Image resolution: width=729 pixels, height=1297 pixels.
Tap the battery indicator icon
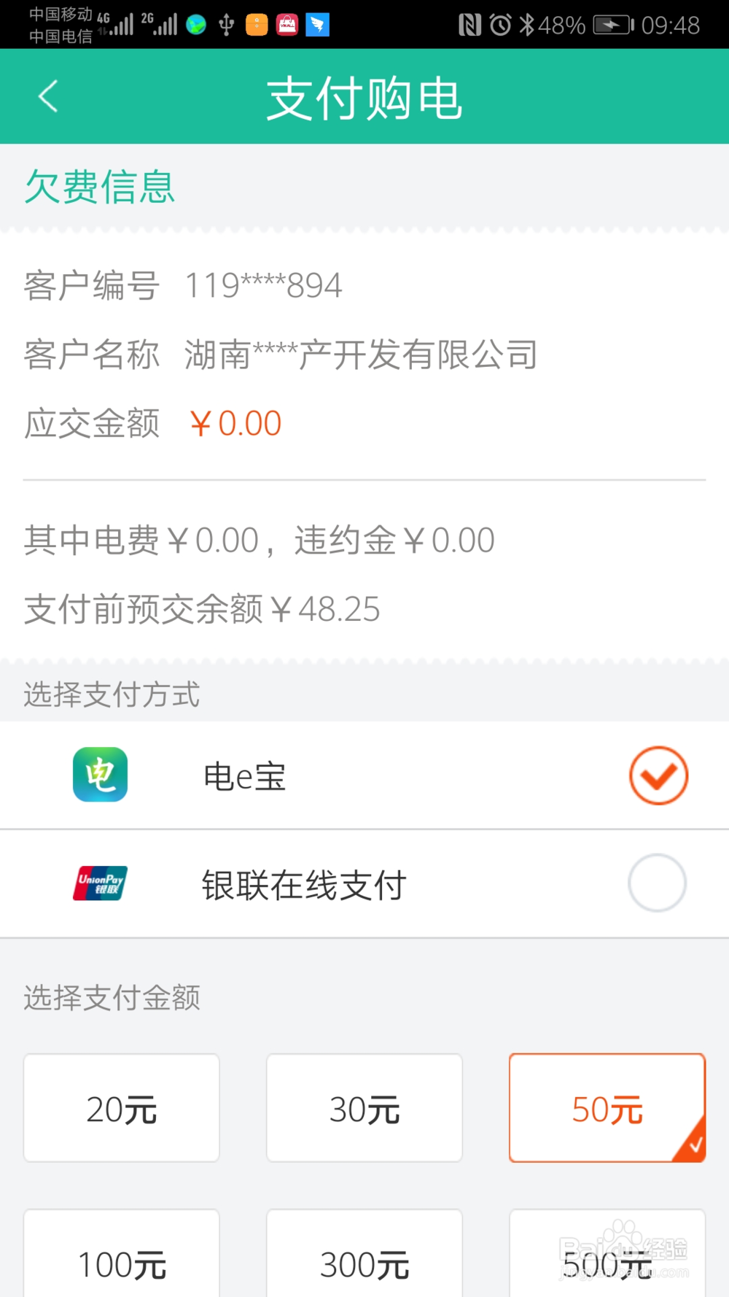point(613,26)
